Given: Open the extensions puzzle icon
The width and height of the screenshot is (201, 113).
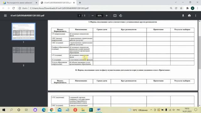Looking at the screenshot, I should tap(187, 8).
